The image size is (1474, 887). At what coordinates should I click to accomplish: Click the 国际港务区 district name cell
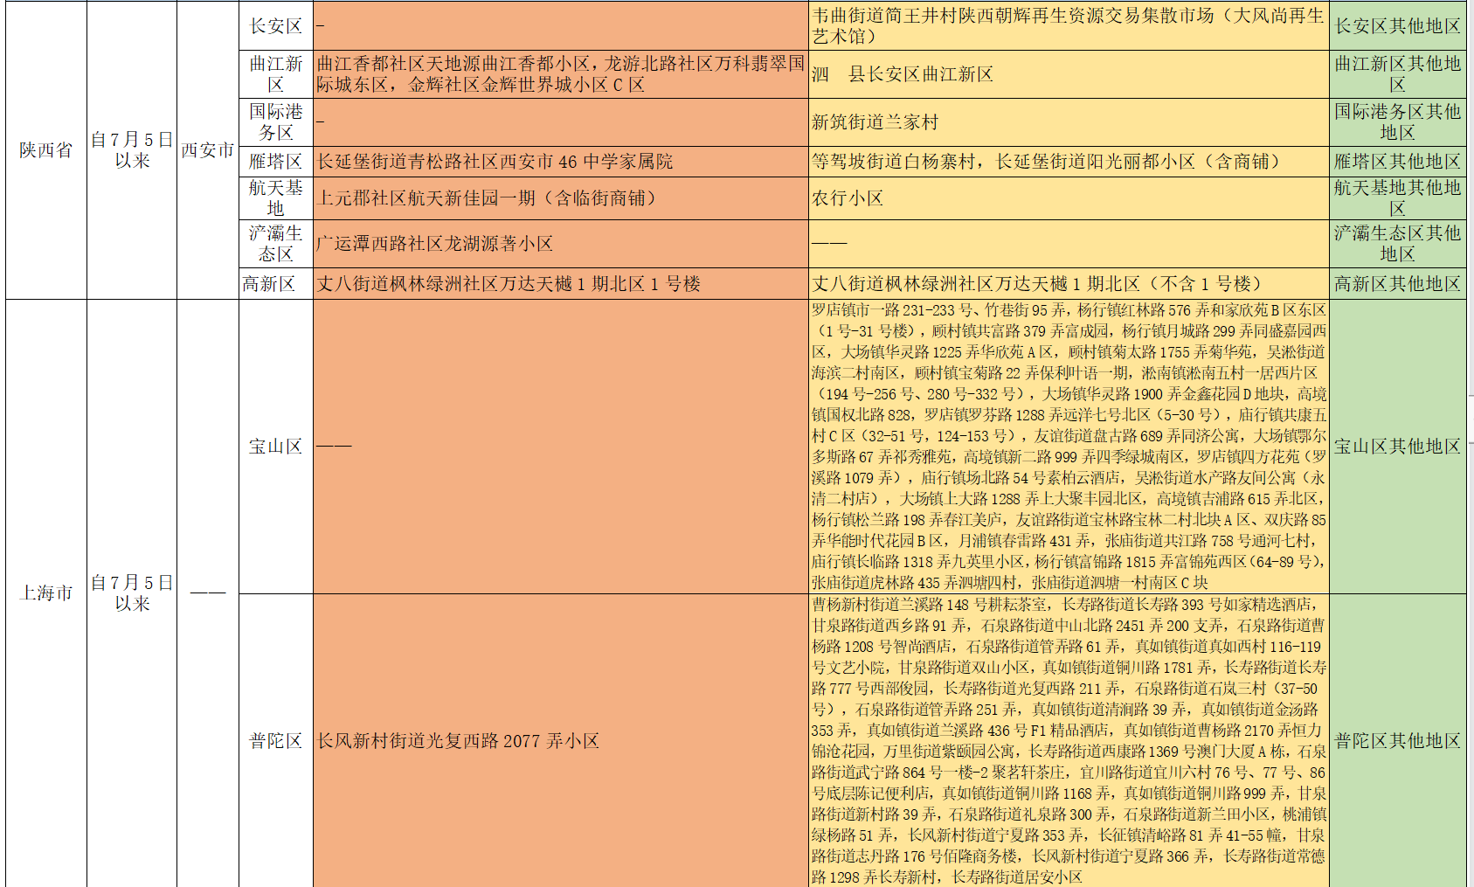pos(275,122)
